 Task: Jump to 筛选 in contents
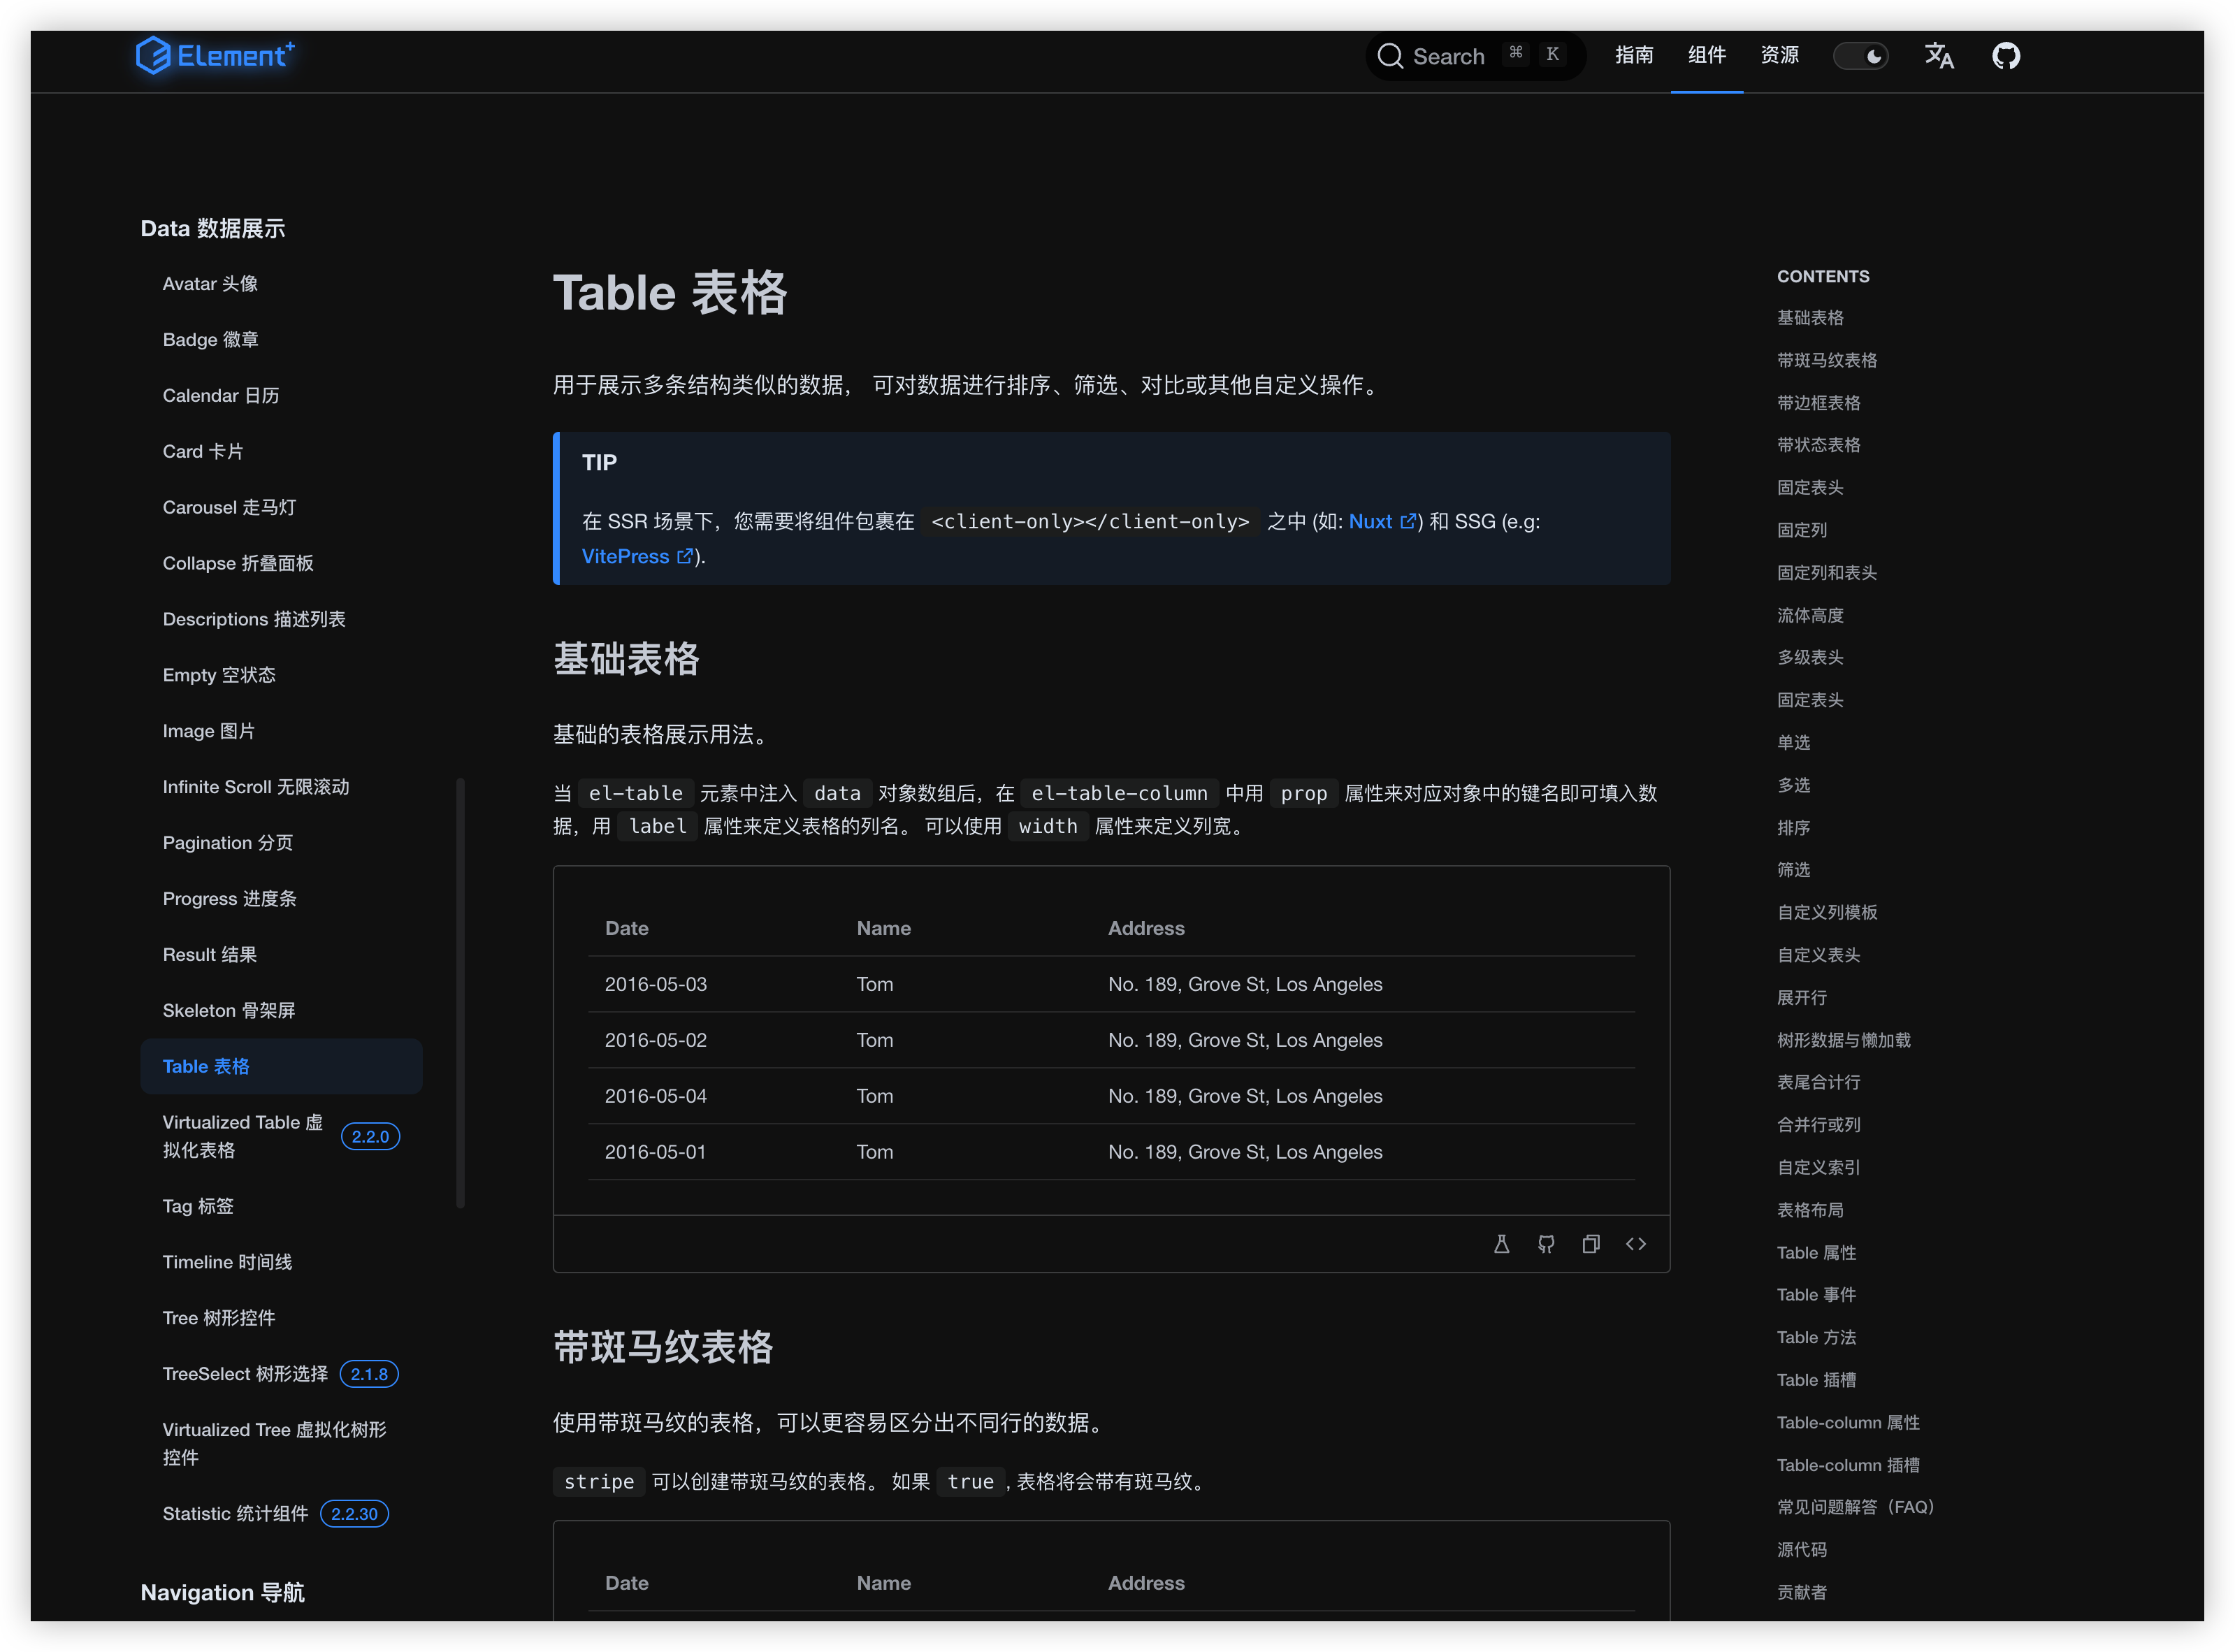pyautogui.click(x=1793, y=870)
